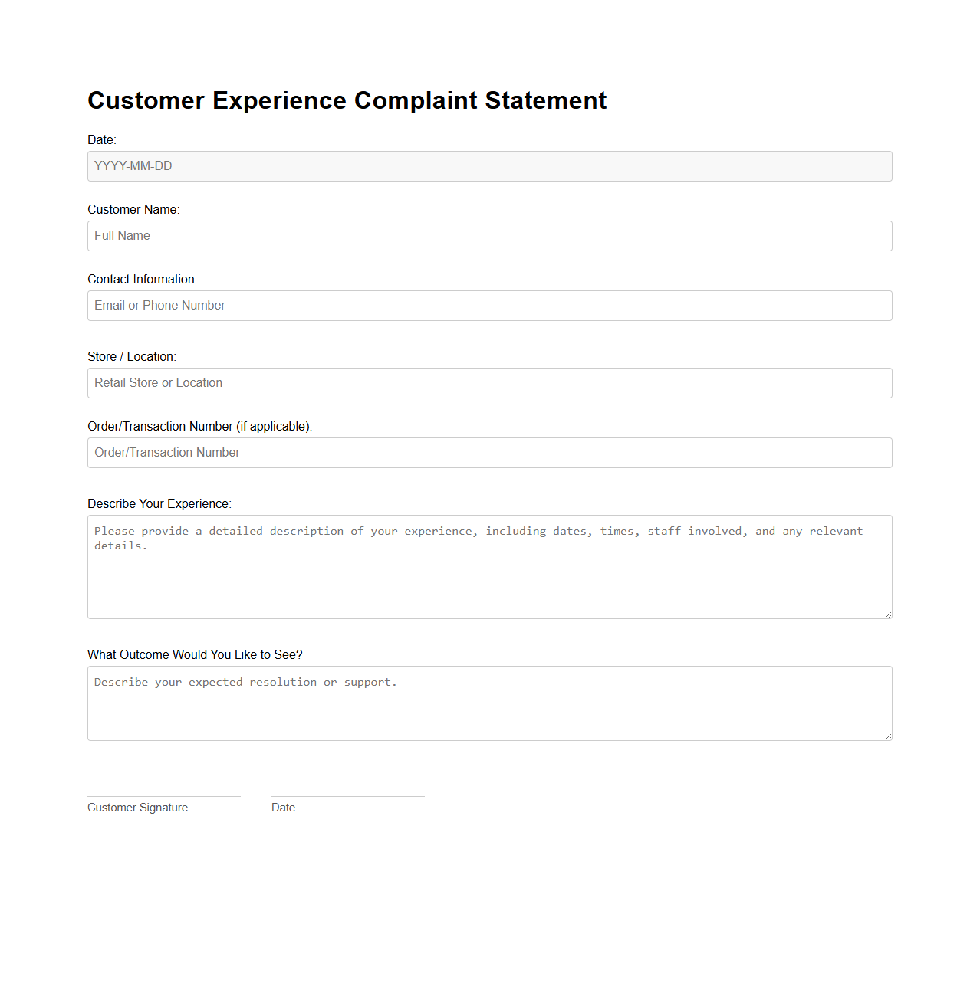The width and height of the screenshot is (980, 996).
Task: Select the What Outcome Would You Like label
Action: 195,655
